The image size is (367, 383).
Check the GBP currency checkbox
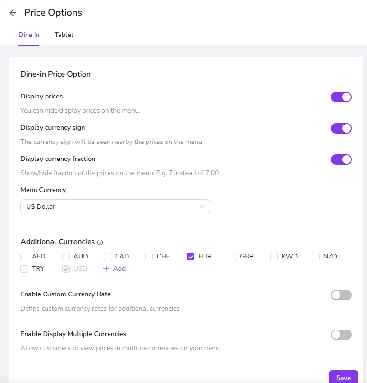[x=232, y=257]
